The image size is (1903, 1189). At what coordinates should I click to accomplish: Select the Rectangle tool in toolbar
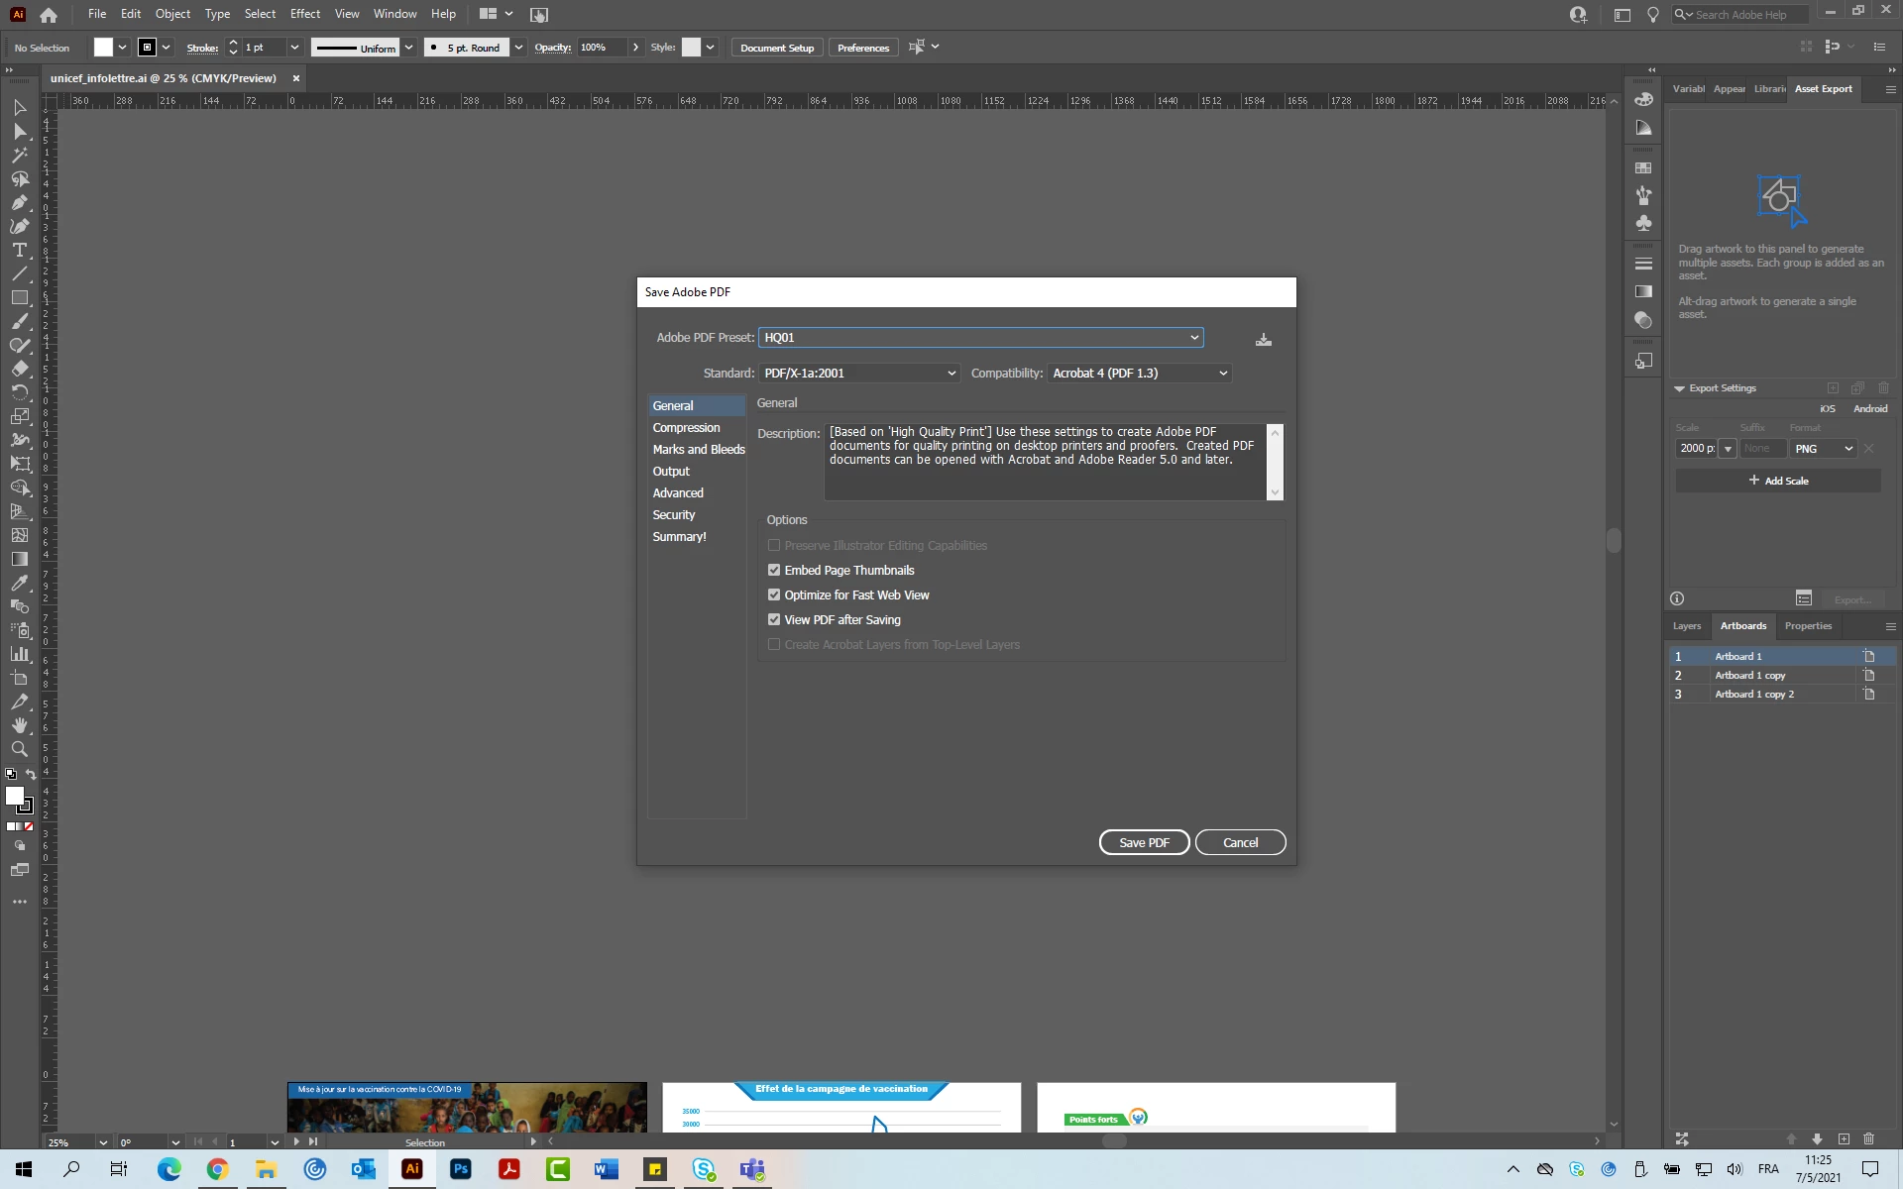[x=19, y=298]
